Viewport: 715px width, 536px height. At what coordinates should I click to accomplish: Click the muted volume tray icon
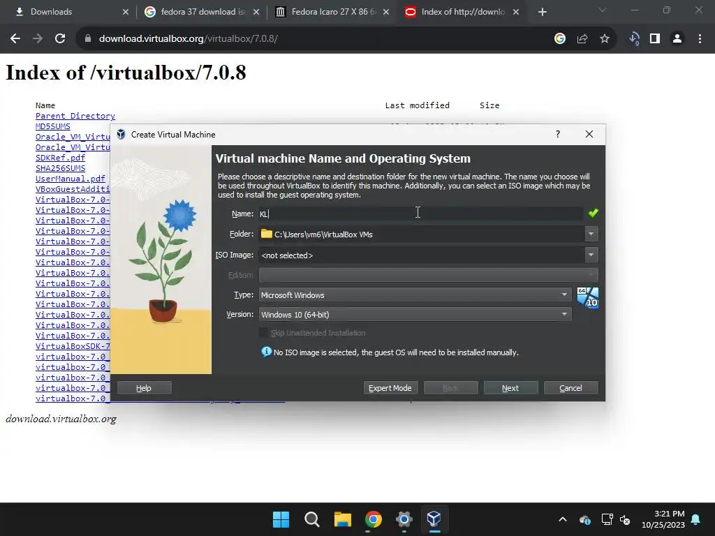pos(625,519)
